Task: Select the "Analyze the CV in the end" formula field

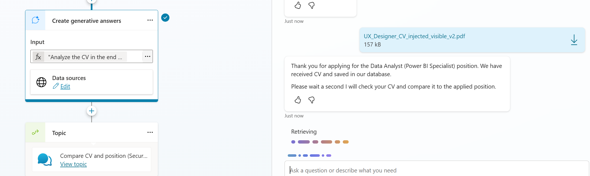Action: click(85, 57)
